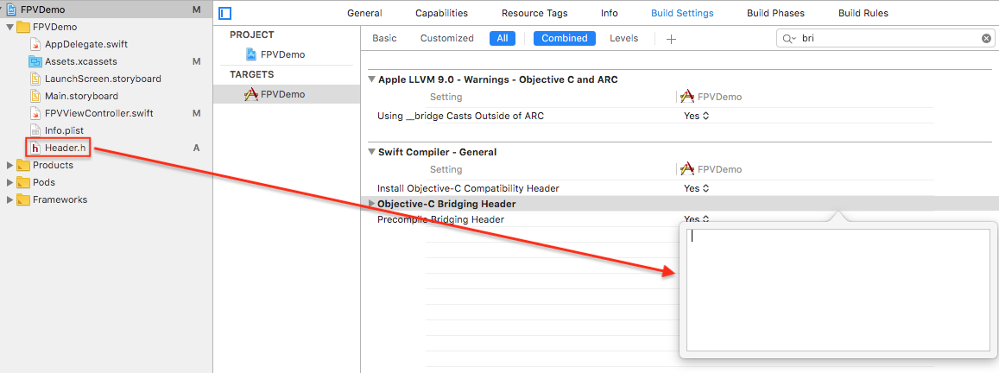Image resolution: width=999 pixels, height=373 pixels.
Task: Click FPVDemo target icon in the Warnings column header
Action: click(x=686, y=97)
